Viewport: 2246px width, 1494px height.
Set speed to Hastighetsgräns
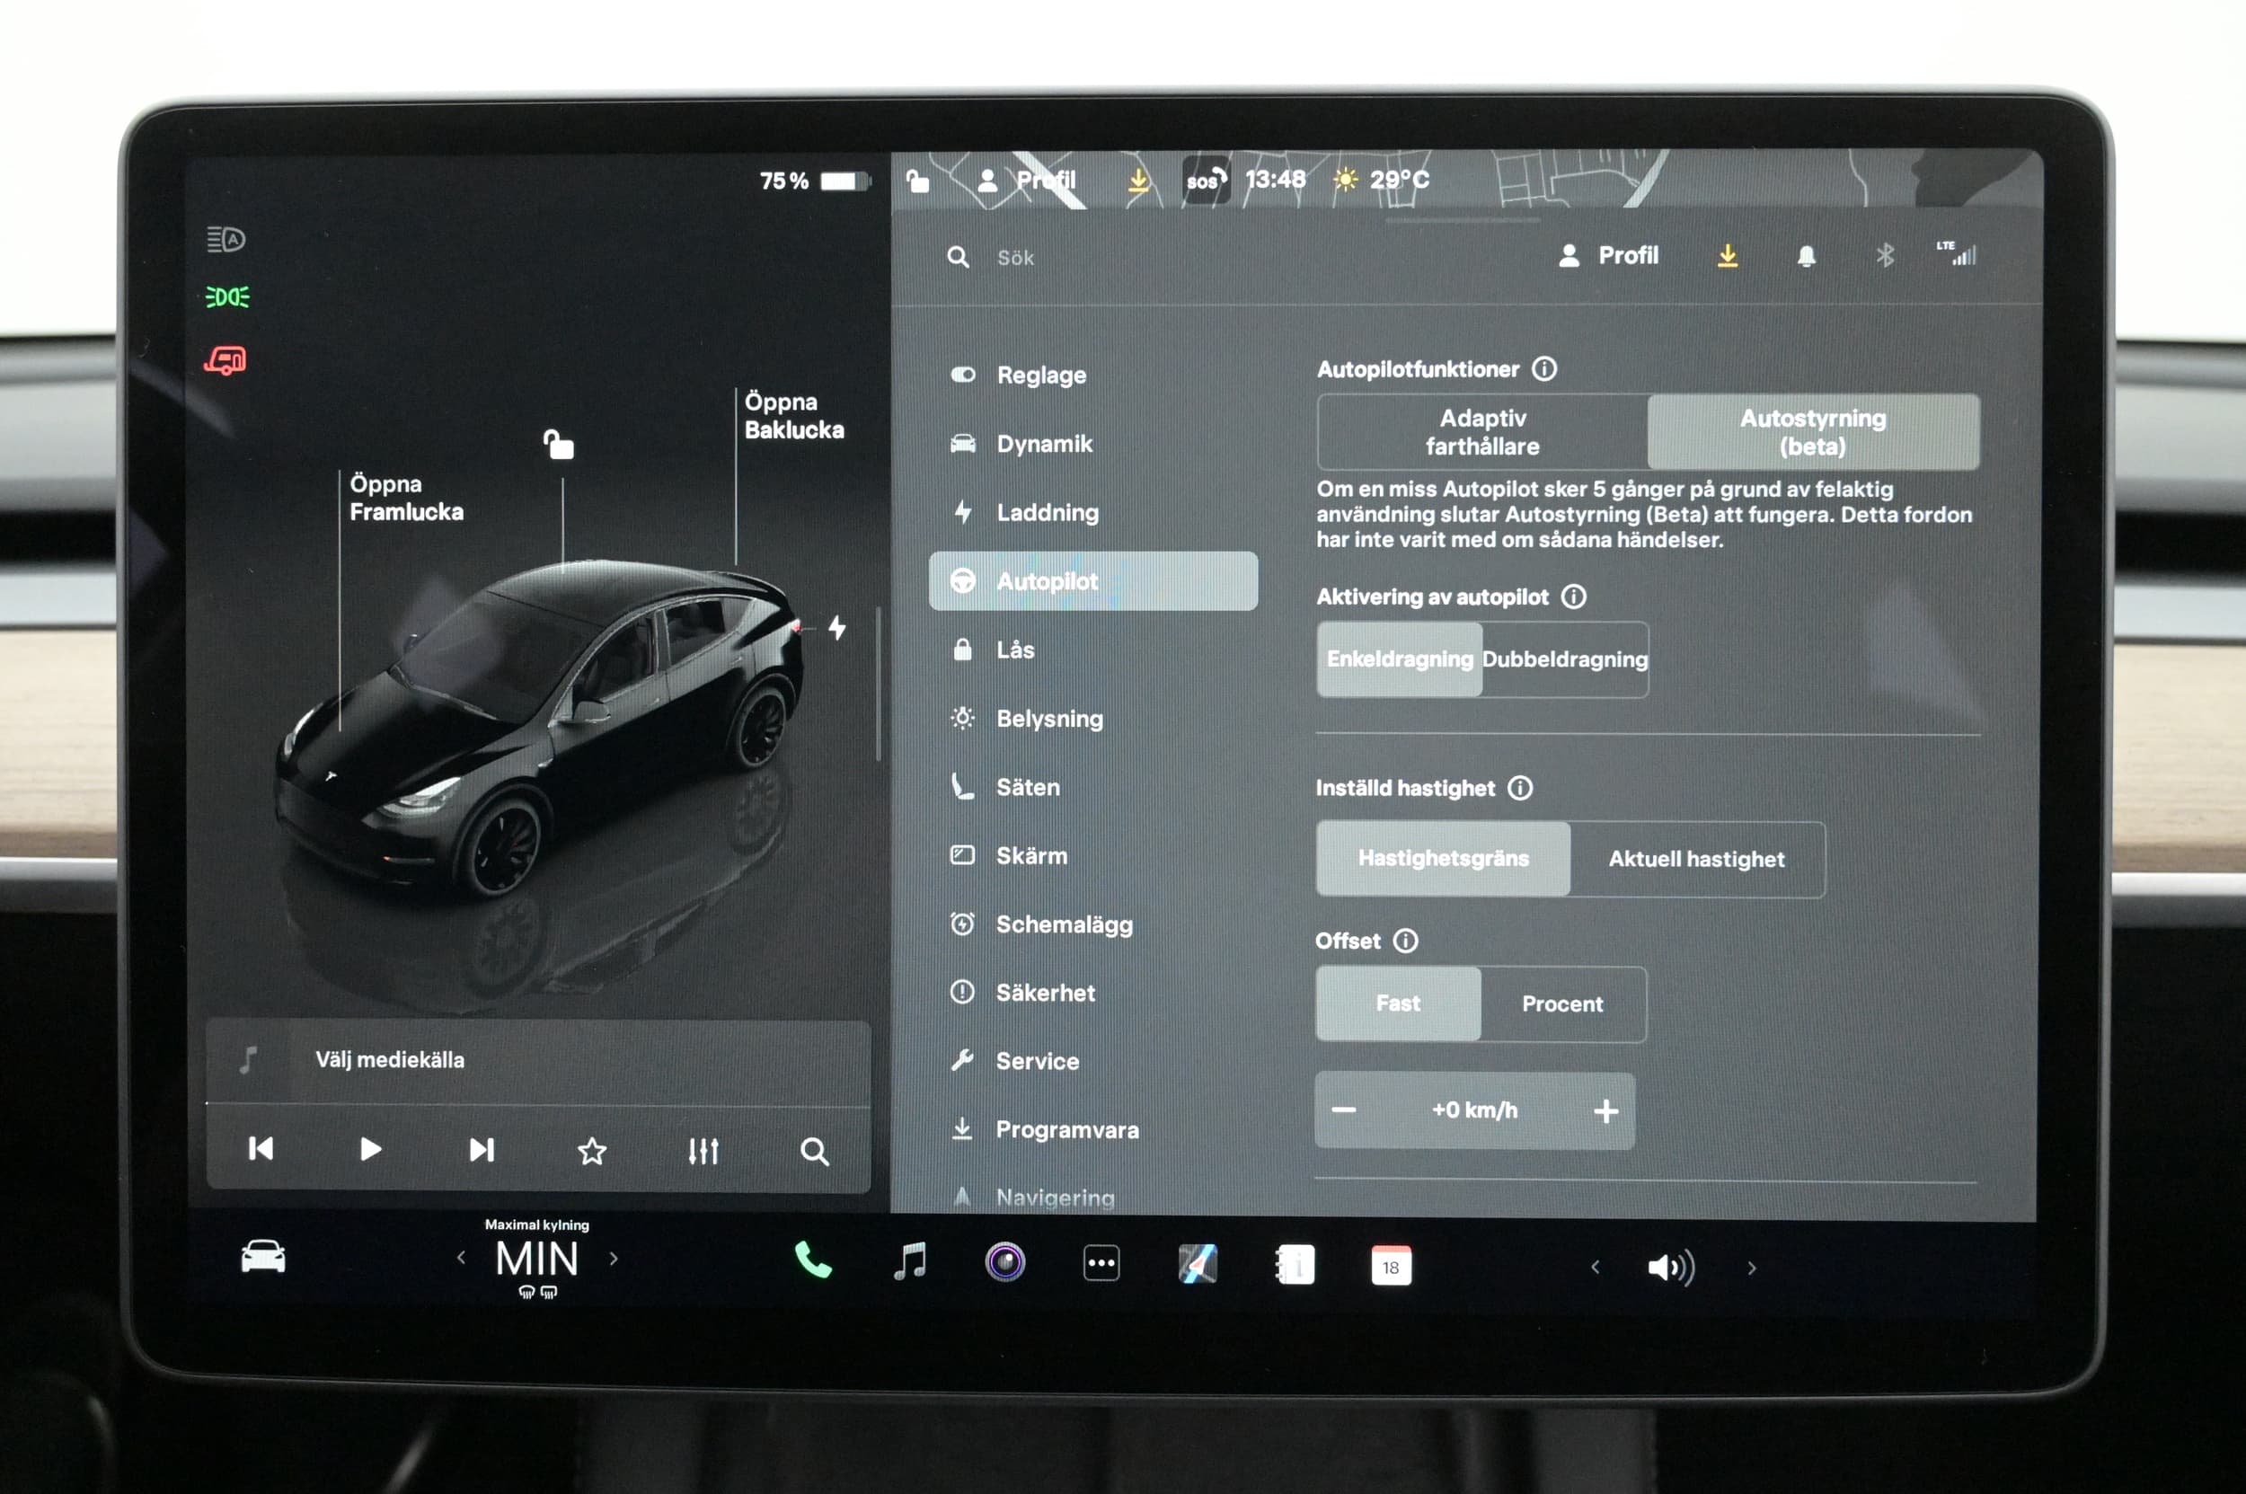point(1443,859)
